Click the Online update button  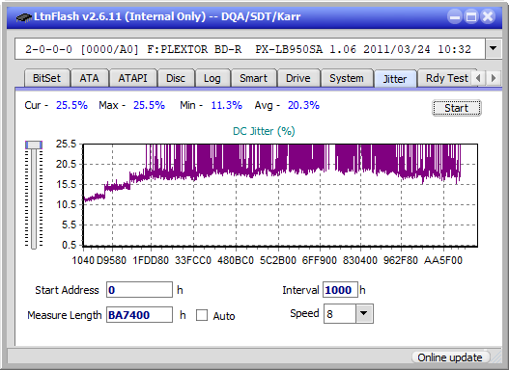(x=450, y=357)
